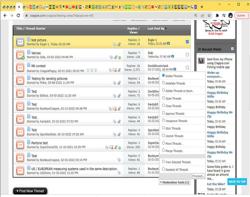Image resolution: width=250 pixels, height=197 pixels.
Task: Go back to the previous browser page
Action: (x=5, y=15)
